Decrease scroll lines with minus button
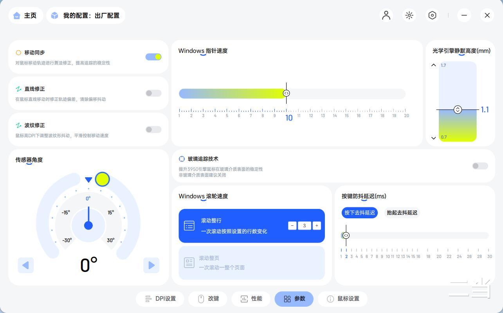This screenshot has width=503, height=313. tap(292, 225)
